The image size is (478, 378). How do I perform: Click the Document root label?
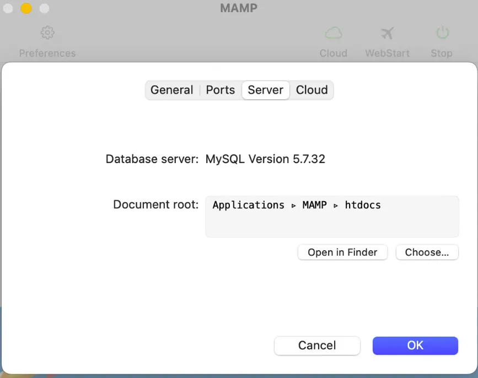[x=155, y=205]
